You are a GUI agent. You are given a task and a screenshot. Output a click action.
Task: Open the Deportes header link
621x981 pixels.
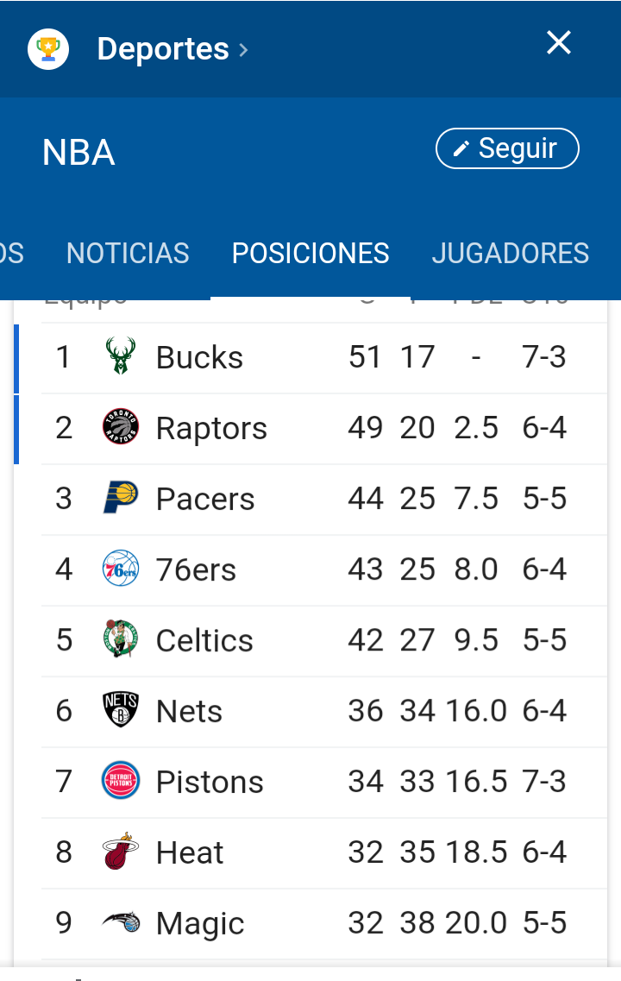[x=163, y=48]
